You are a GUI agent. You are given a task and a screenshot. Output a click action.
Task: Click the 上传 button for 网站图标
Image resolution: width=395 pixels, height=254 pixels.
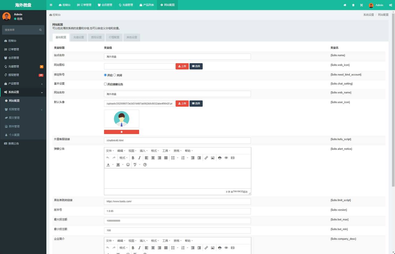pyautogui.click(x=182, y=66)
